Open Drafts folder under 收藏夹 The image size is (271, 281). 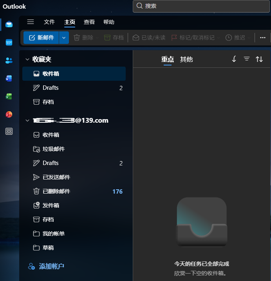tap(74, 88)
